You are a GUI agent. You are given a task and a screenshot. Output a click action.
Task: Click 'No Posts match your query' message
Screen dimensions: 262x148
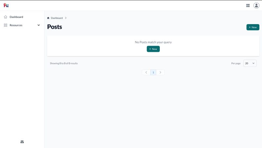point(153,42)
